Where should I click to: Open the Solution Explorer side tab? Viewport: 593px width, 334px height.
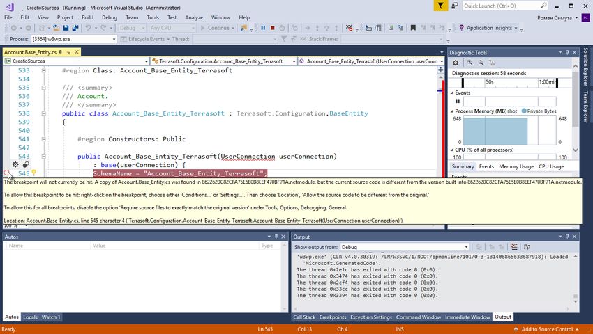(585, 66)
